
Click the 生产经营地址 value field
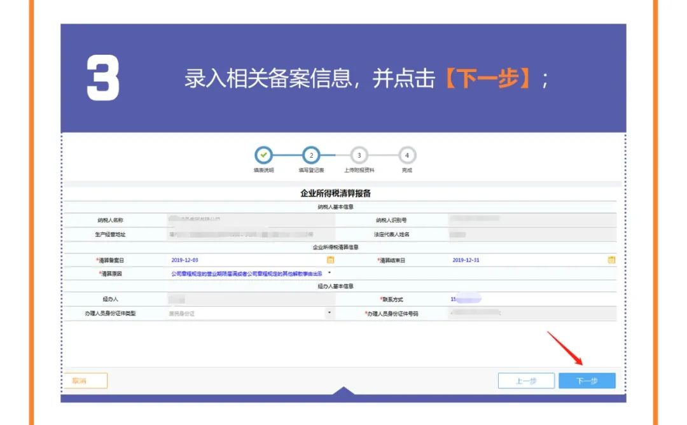point(242,234)
